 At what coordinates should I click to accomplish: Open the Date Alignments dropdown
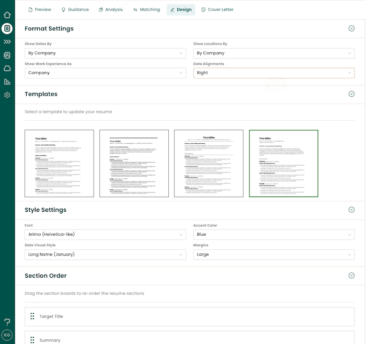pyautogui.click(x=274, y=73)
